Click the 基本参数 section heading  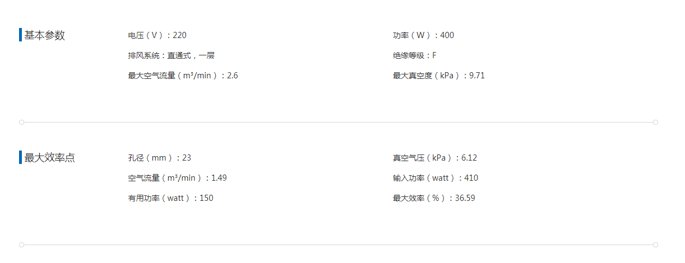point(44,35)
